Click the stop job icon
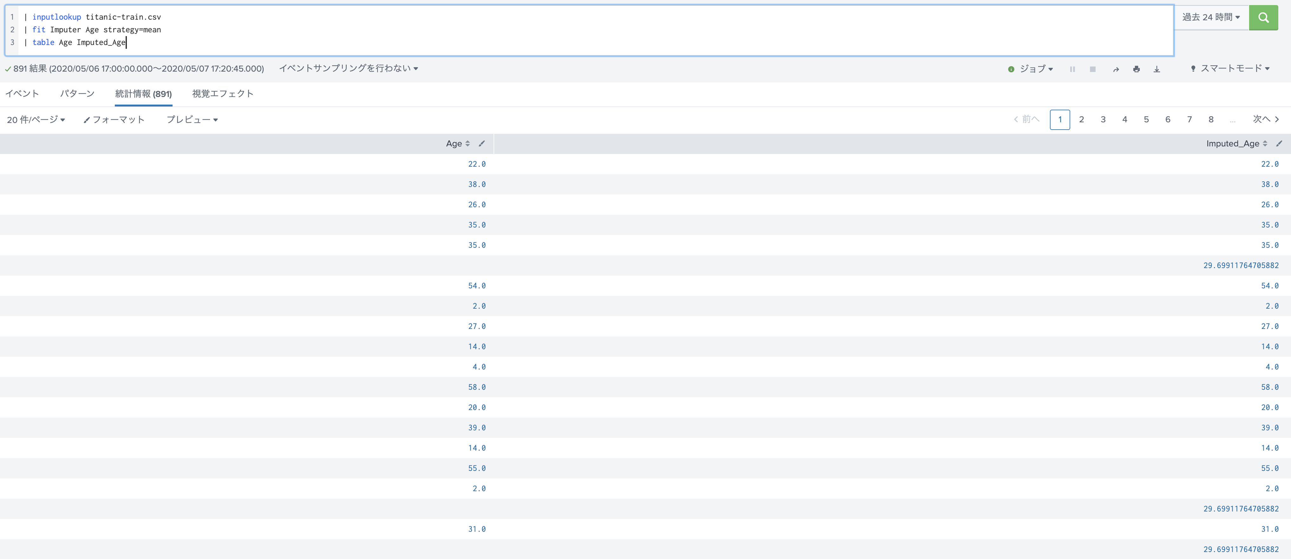Viewport: 1291px width, 559px height. click(1092, 69)
